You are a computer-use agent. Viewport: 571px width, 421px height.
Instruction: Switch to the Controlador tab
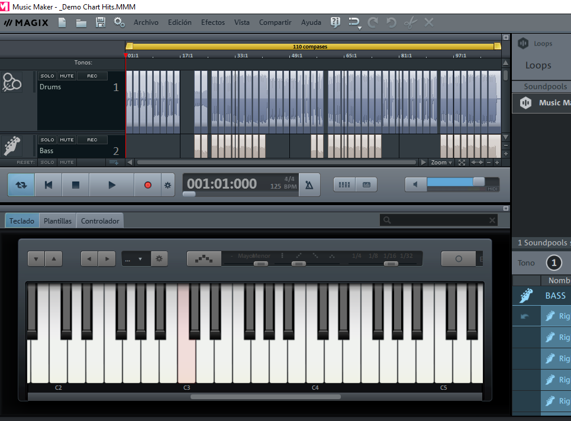click(100, 221)
